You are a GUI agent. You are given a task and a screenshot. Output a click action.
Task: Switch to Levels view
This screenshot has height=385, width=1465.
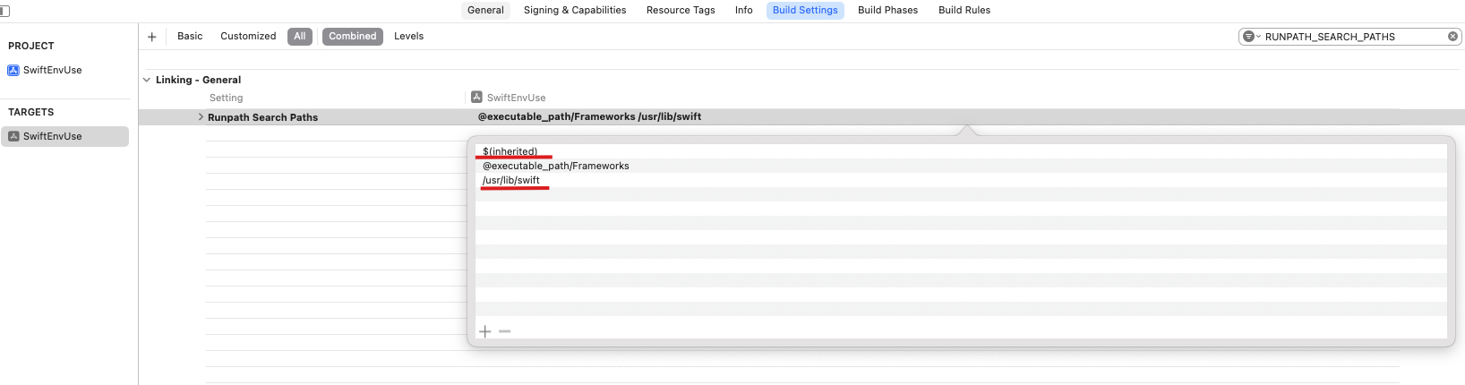[x=408, y=37]
